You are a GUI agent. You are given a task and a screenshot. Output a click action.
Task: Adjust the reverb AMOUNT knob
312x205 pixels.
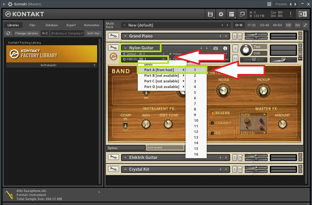click(282, 124)
